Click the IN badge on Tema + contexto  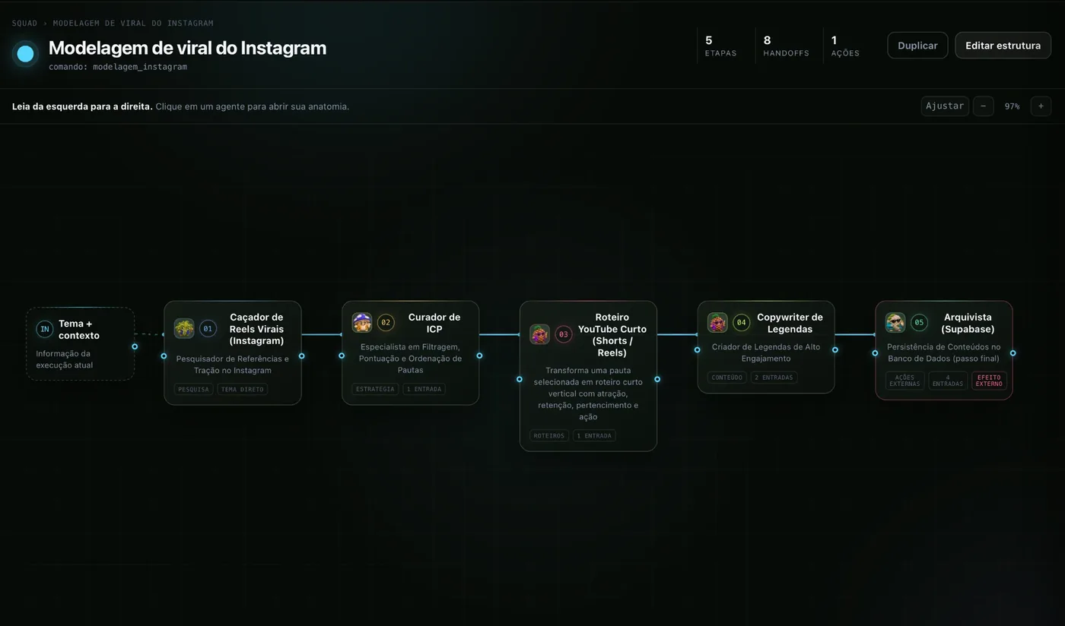45,329
